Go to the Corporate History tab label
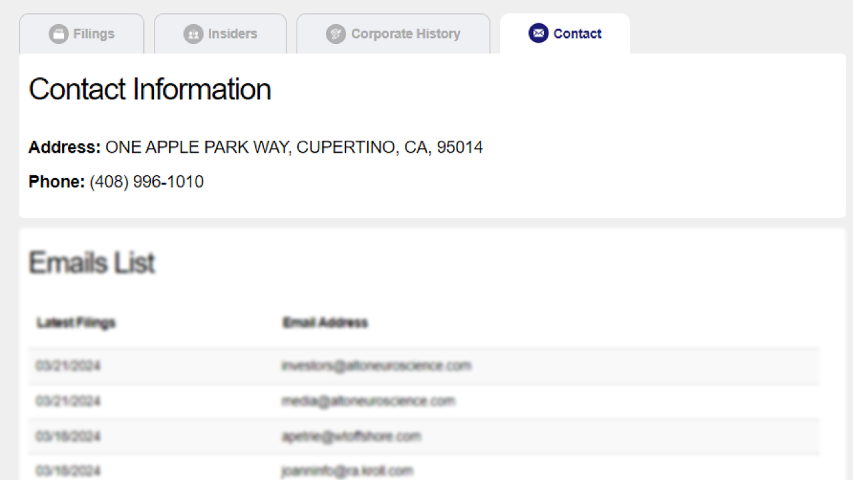 tap(405, 34)
